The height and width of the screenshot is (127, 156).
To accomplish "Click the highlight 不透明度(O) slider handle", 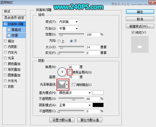I will coord(74,99).
